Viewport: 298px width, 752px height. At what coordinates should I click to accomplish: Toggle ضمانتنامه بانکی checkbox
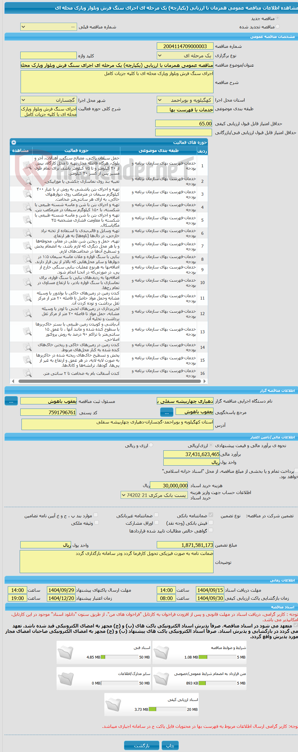(x=211, y=515)
